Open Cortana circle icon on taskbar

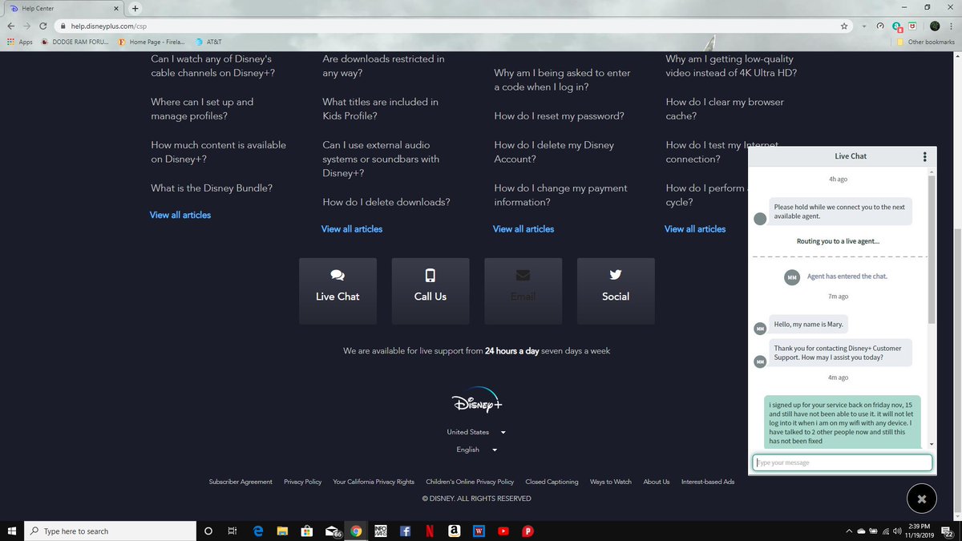pos(208,531)
